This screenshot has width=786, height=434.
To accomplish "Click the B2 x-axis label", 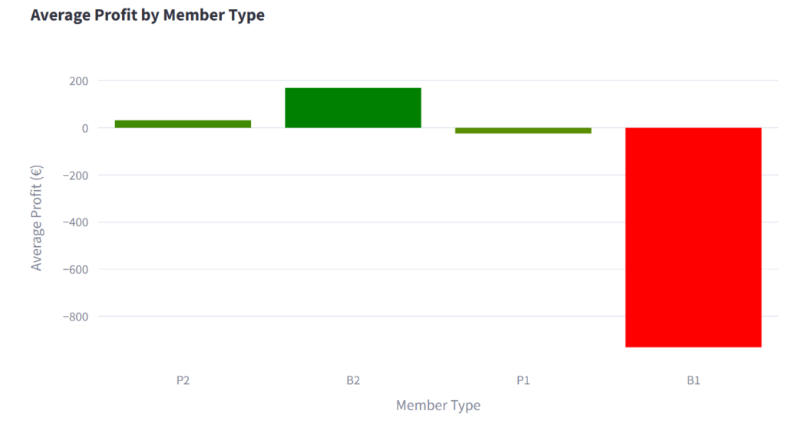I will (x=353, y=380).
